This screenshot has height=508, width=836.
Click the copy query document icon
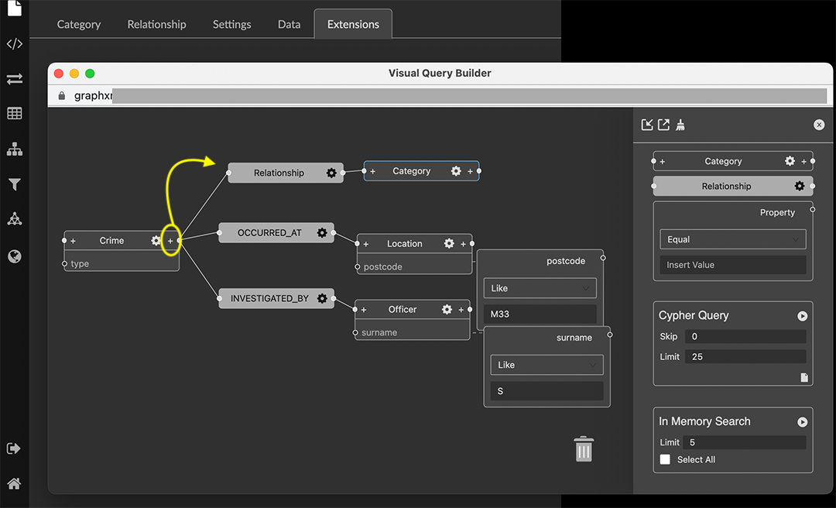pyautogui.click(x=804, y=377)
